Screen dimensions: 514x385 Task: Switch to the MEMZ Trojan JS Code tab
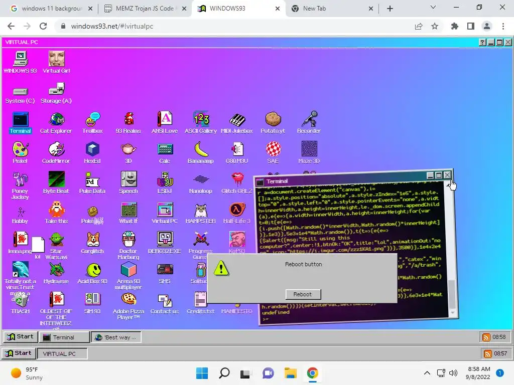(145, 9)
